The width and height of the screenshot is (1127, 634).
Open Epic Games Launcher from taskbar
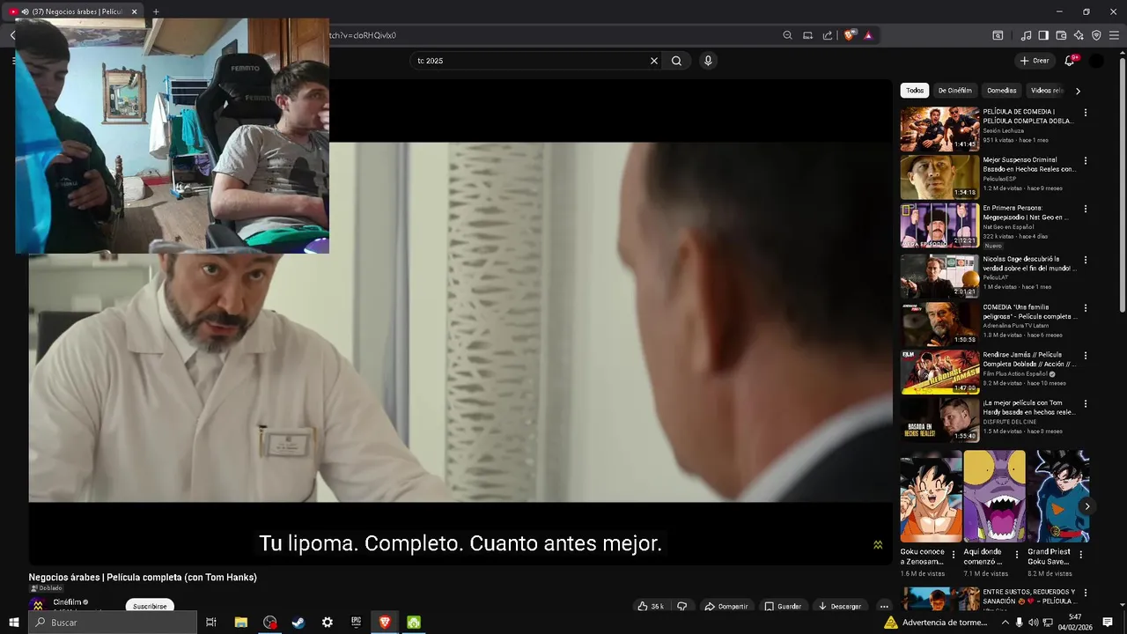coord(356,623)
